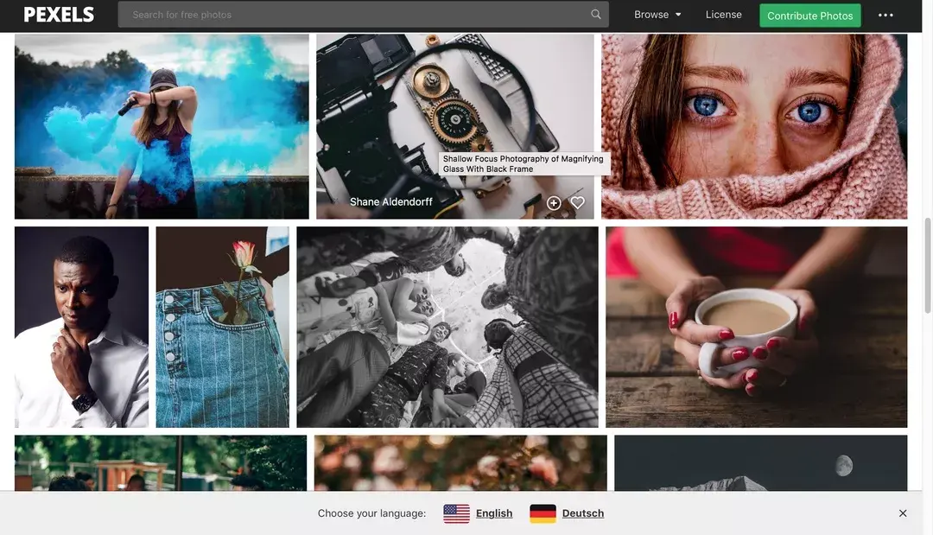Click the Contribute Photos button

tap(809, 16)
